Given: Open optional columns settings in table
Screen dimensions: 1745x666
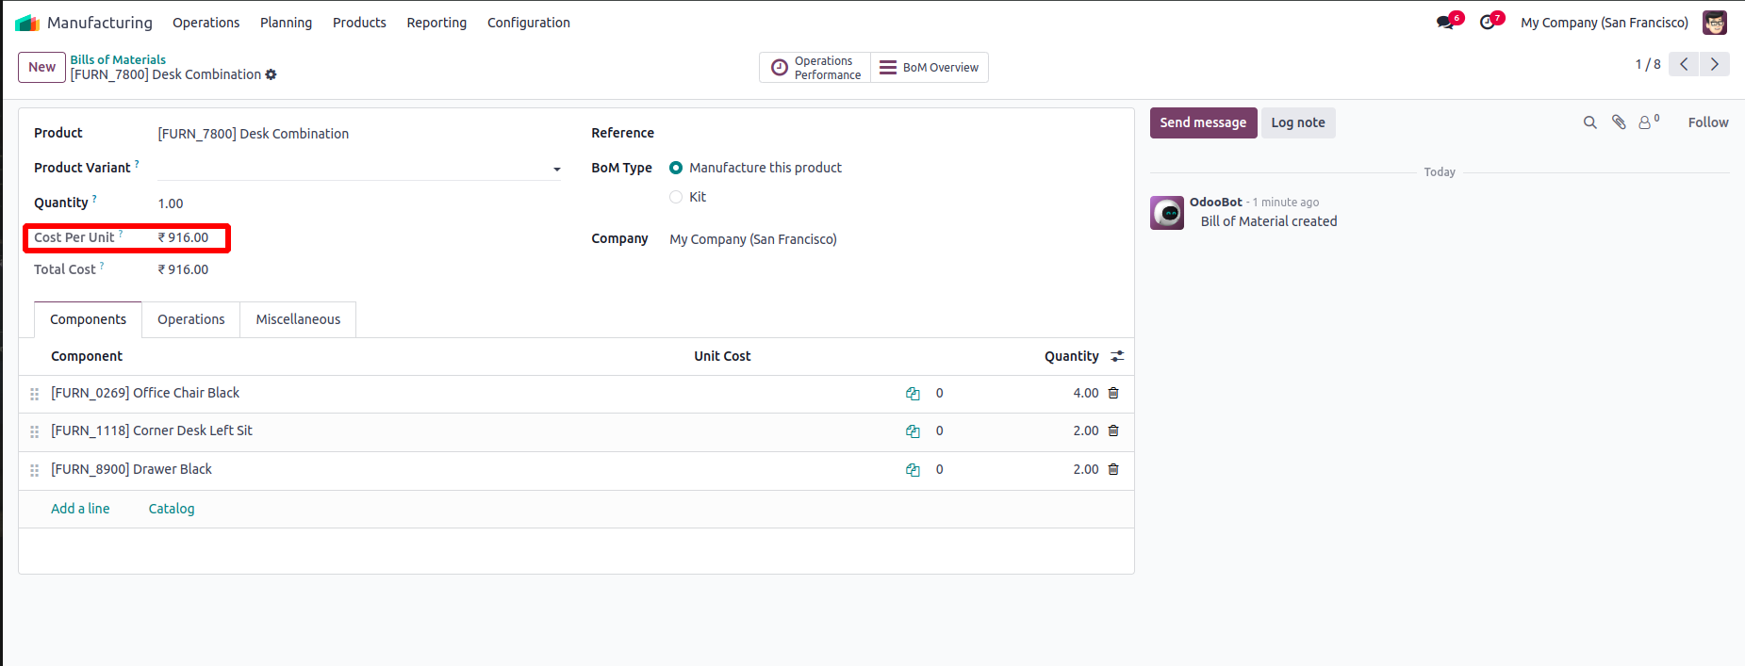Looking at the screenshot, I should pyautogui.click(x=1117, y=356).
